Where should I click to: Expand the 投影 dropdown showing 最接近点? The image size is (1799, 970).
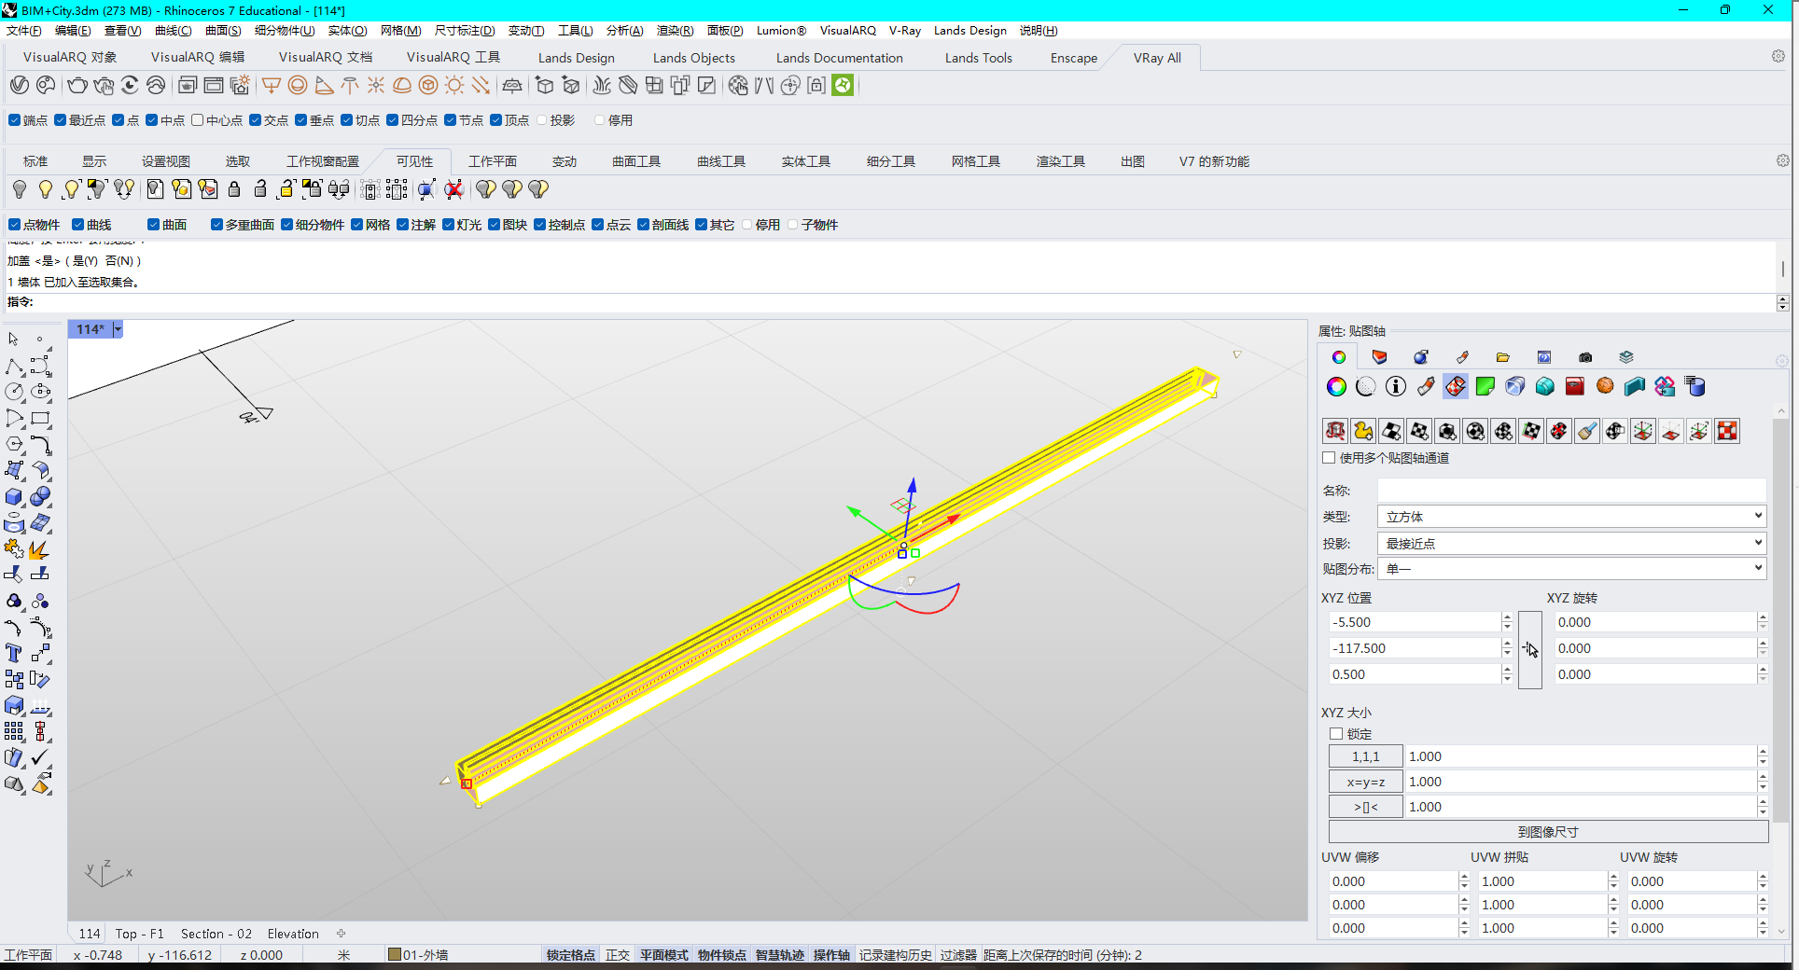tap(1571, 543)
